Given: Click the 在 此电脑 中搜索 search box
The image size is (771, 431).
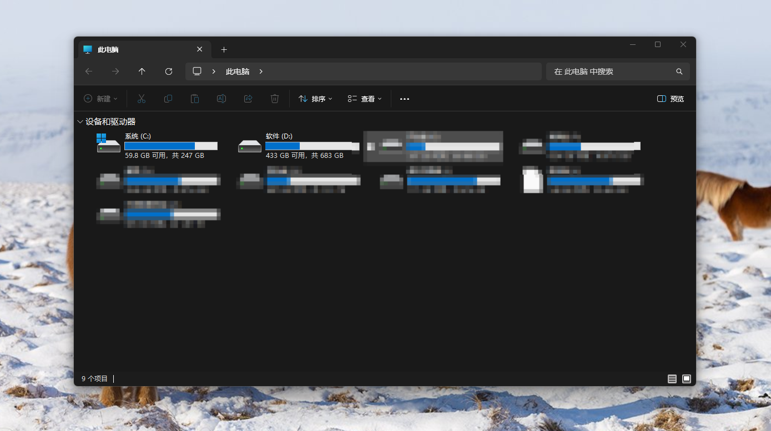Looking at the screenshot, I should click(x=611, y=71).
